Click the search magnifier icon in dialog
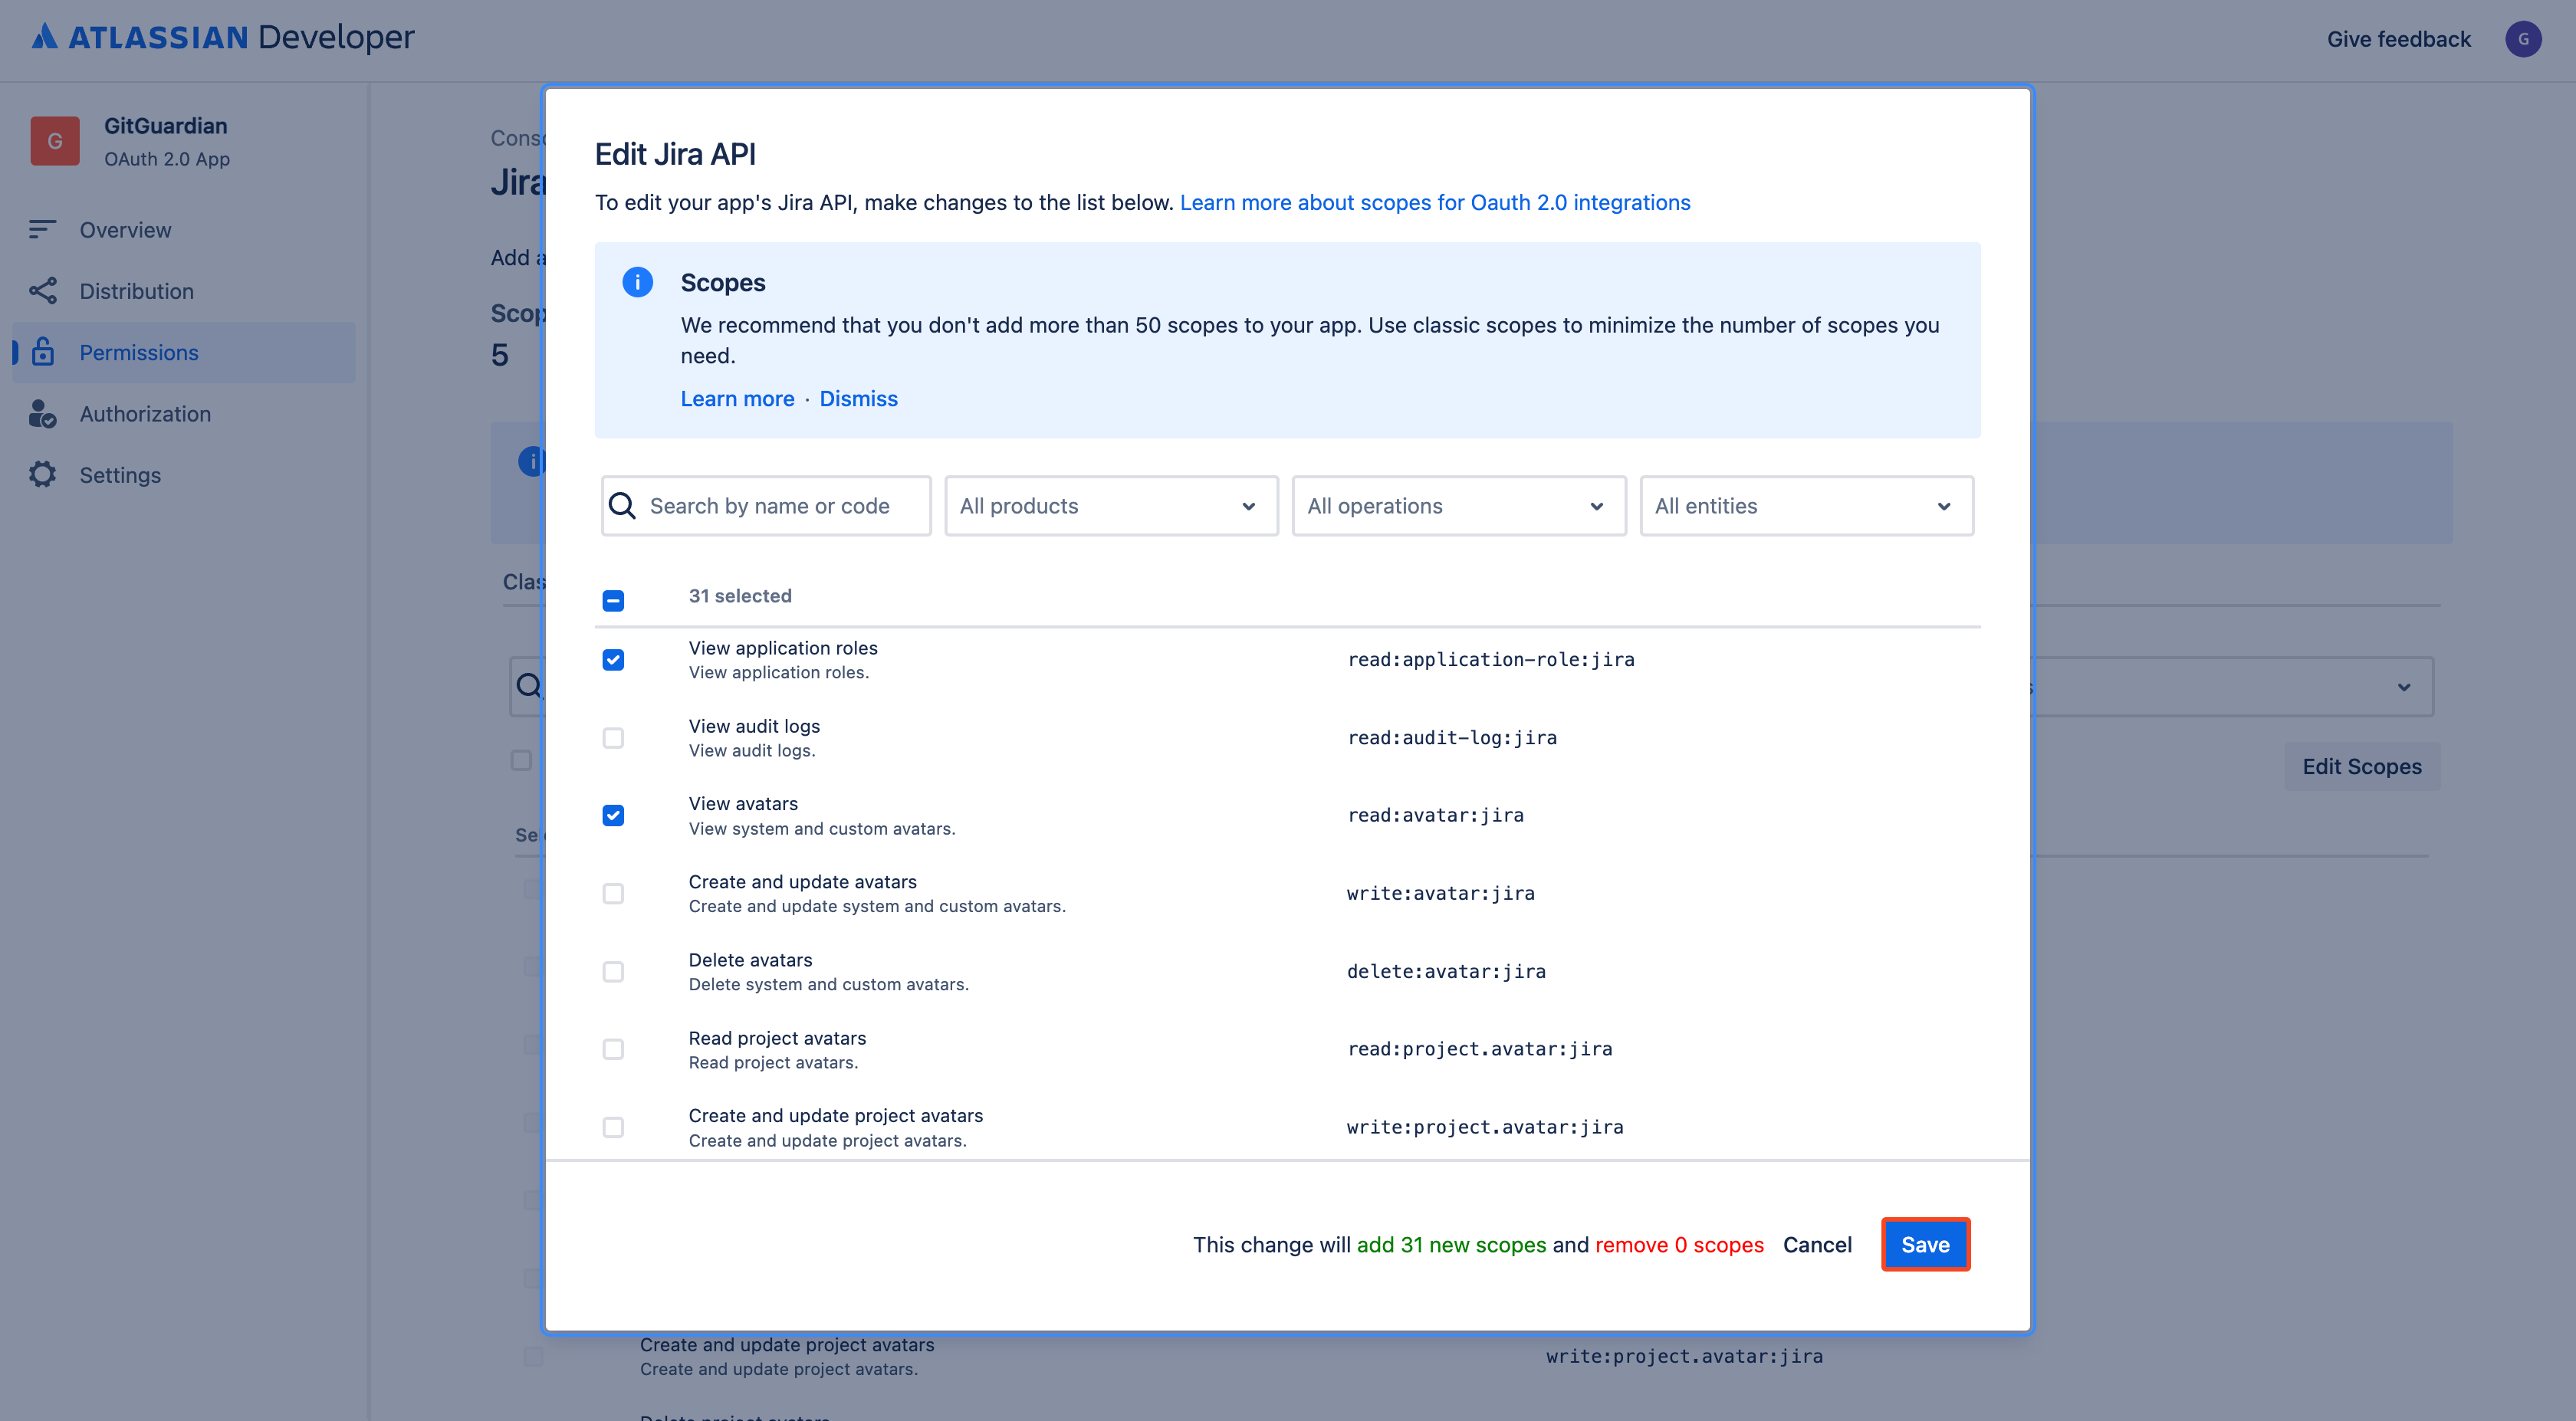This screenshot has width=2576, height=1421. (x=622, y=506)
